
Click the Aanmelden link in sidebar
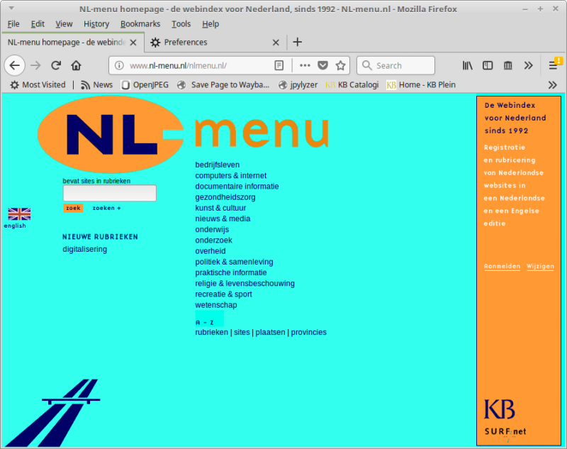(502, 267)
